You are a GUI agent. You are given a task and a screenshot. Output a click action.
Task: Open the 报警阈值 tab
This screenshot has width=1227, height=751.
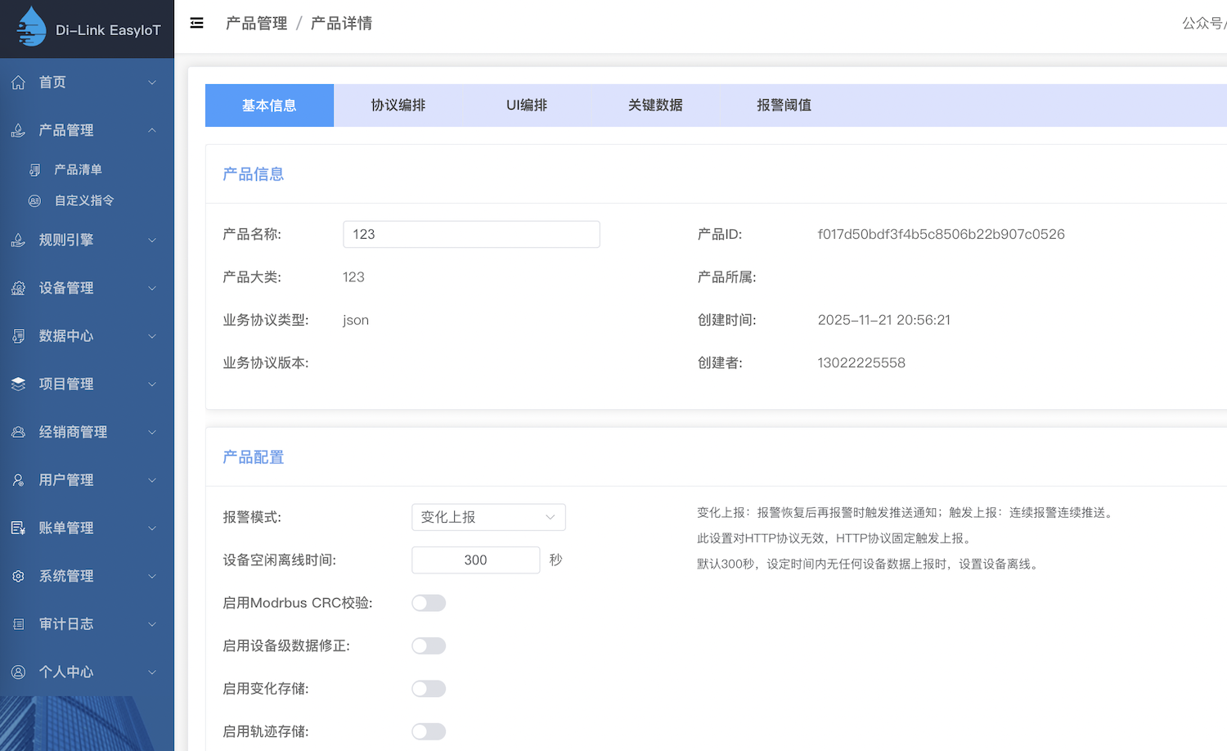point(784,105)
